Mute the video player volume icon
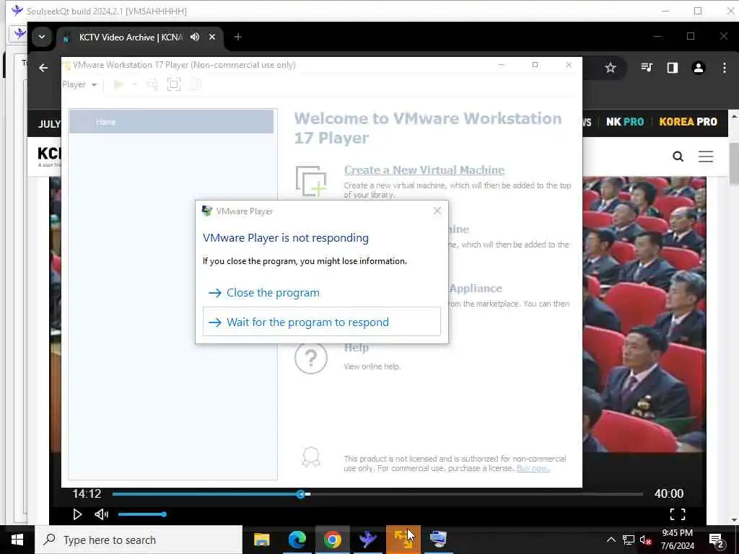Viewport: 739px width, 554px height. [x=101, y=514]
